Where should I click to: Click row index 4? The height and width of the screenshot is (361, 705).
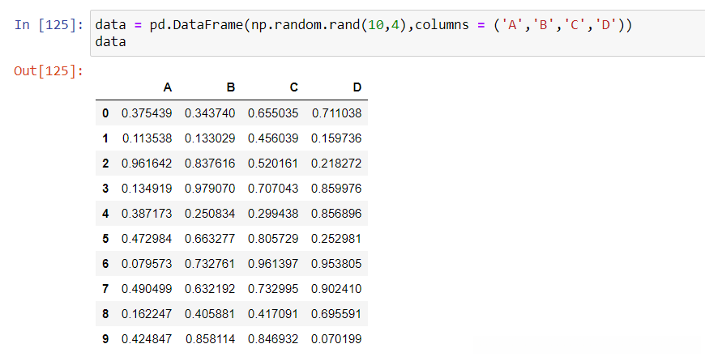[x=105, y=214]
